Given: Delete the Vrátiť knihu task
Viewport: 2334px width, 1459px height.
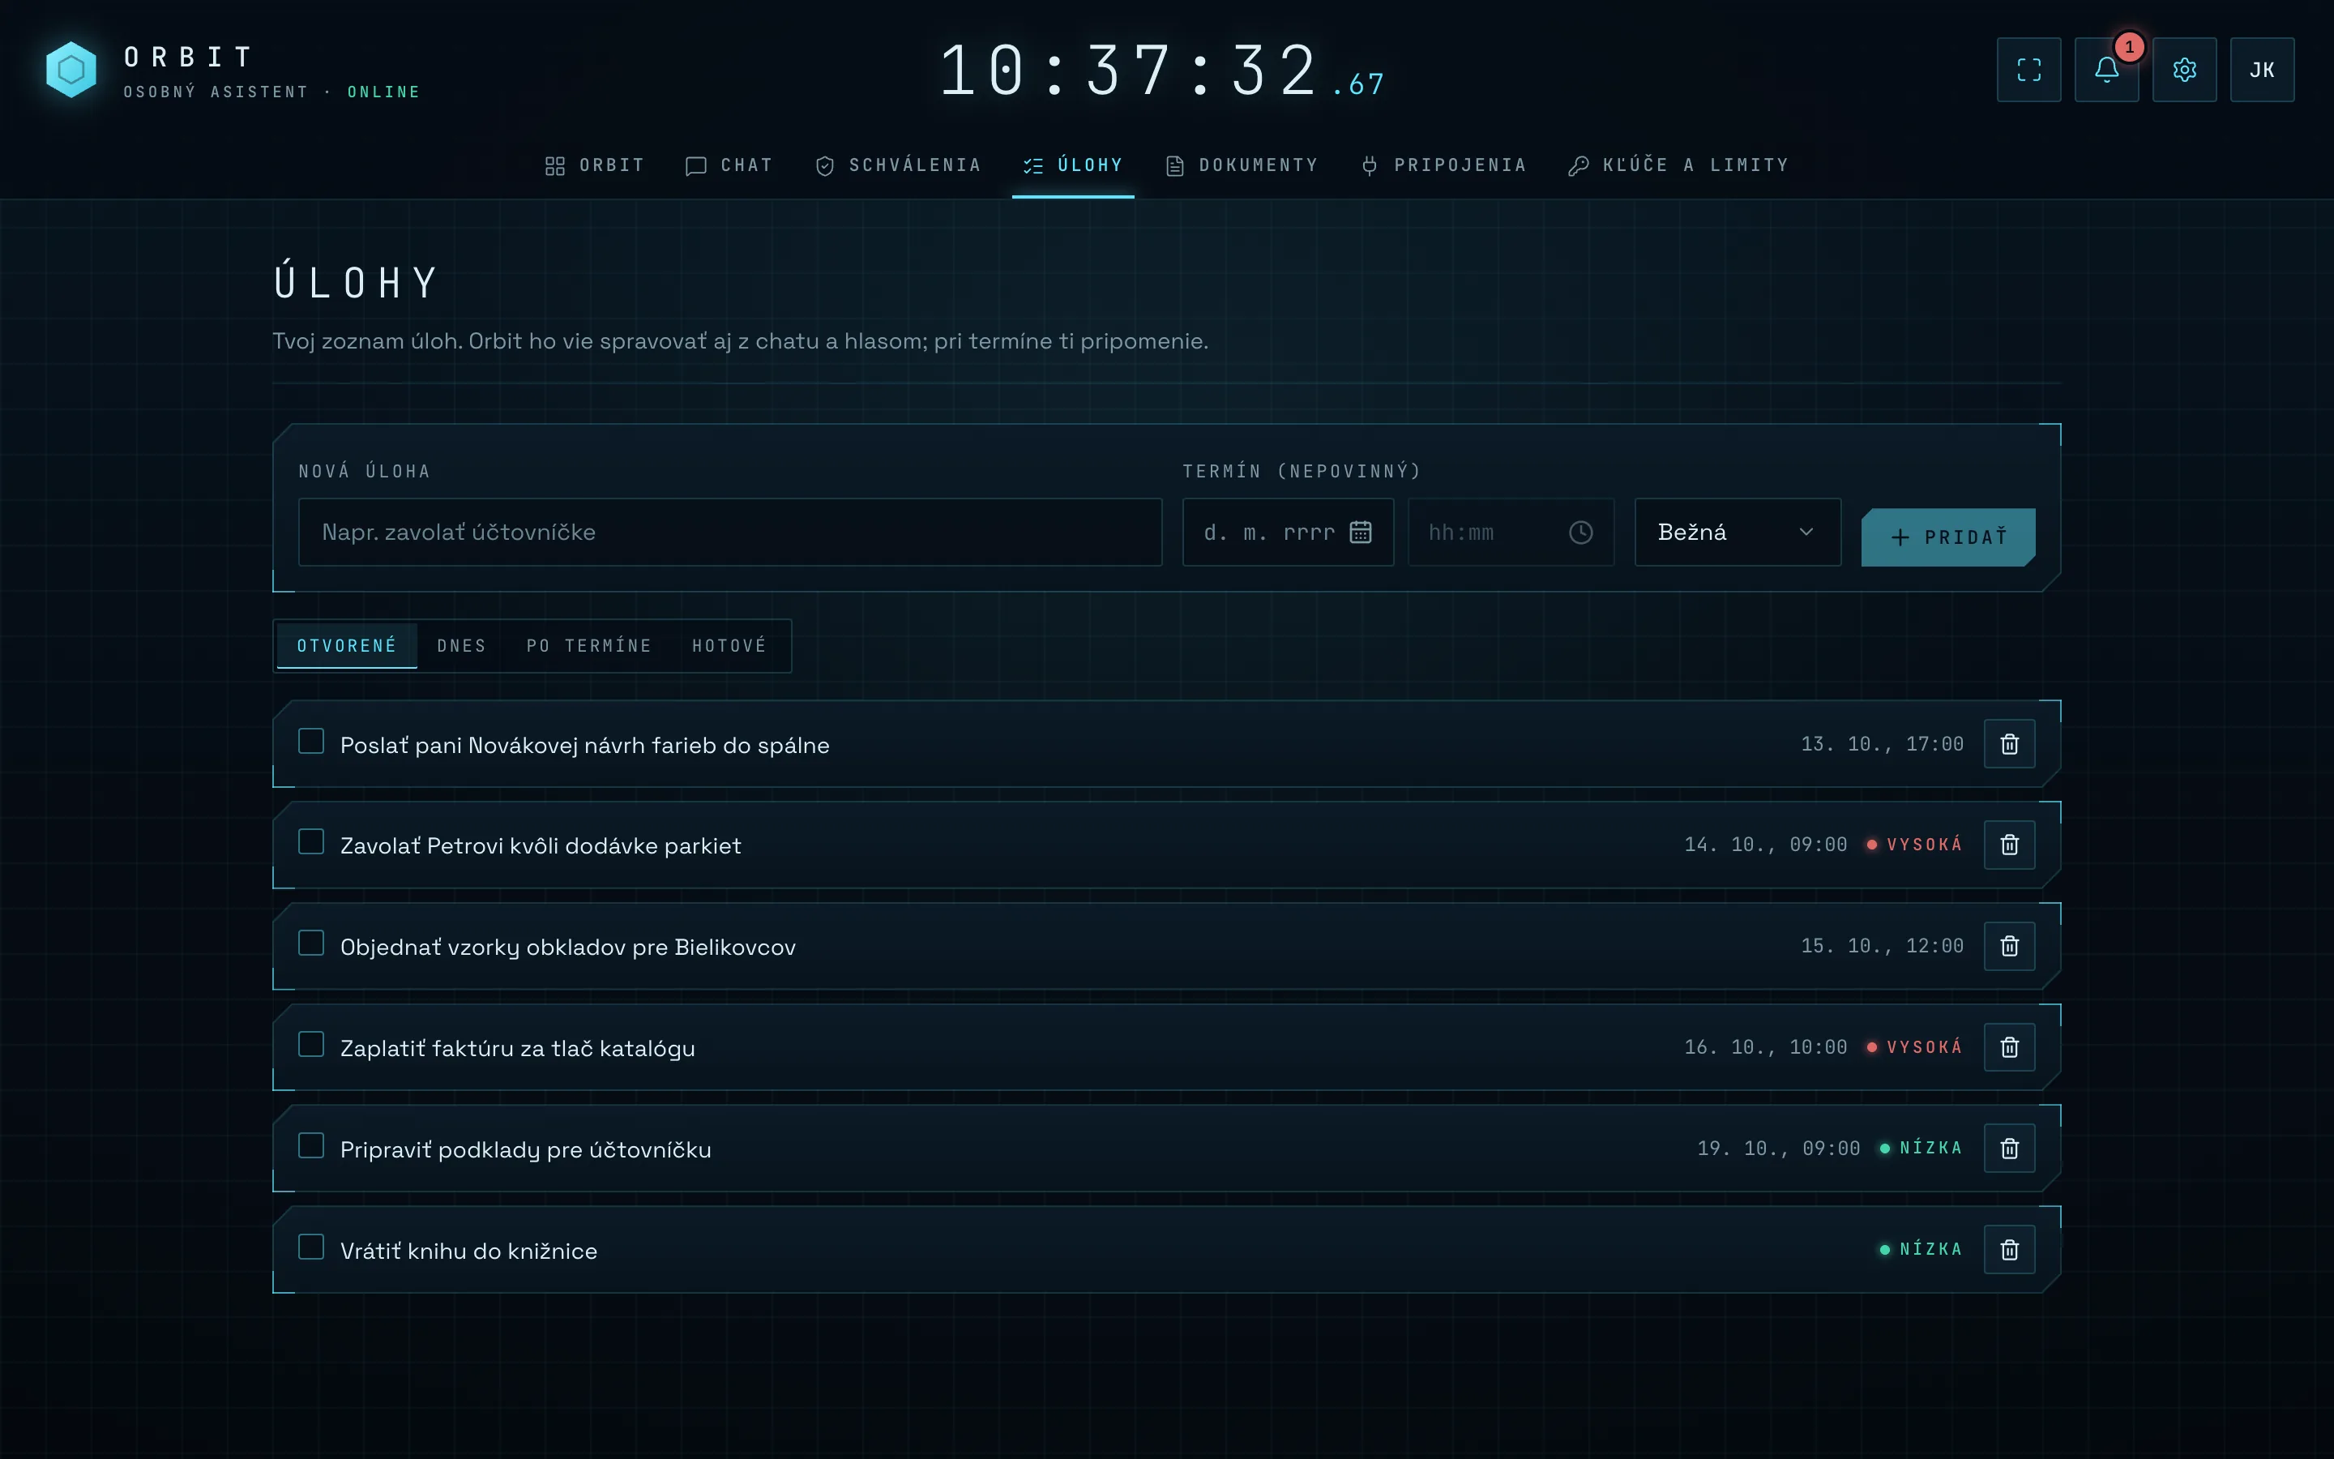Looking at the screenshot, I should (x=2009, y=1250).
